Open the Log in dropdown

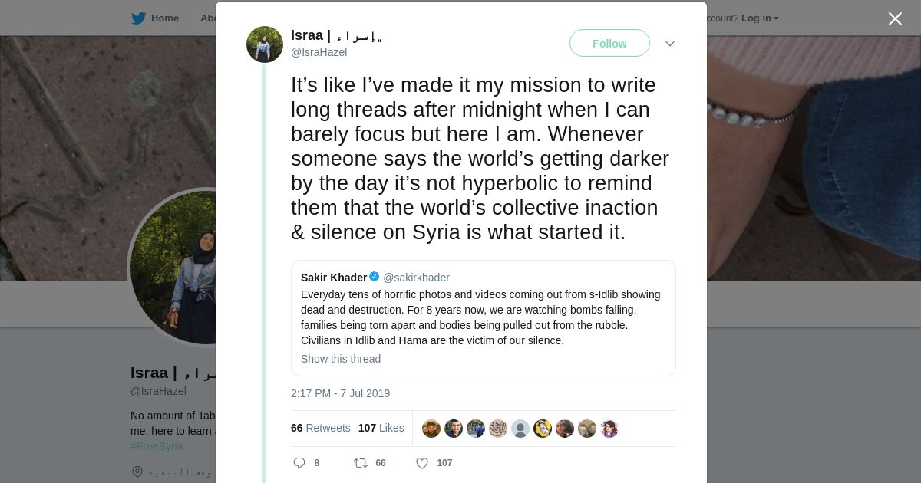point(759,18)
